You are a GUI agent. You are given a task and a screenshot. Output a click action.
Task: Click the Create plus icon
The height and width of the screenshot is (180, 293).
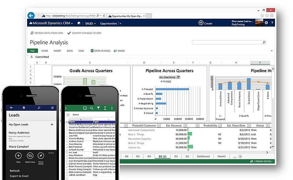(201, 23)
